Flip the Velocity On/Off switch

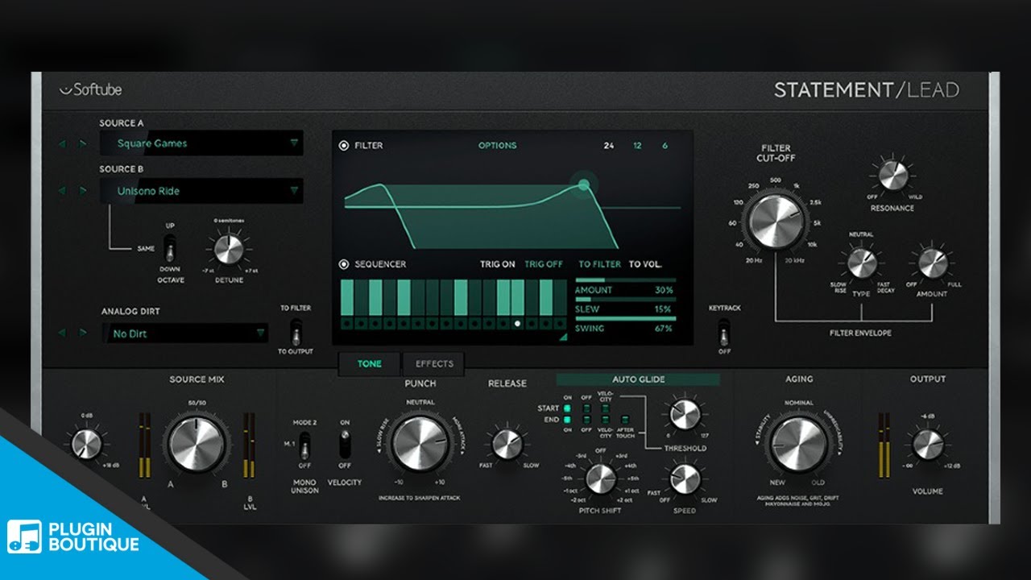(x=346, y=444)
